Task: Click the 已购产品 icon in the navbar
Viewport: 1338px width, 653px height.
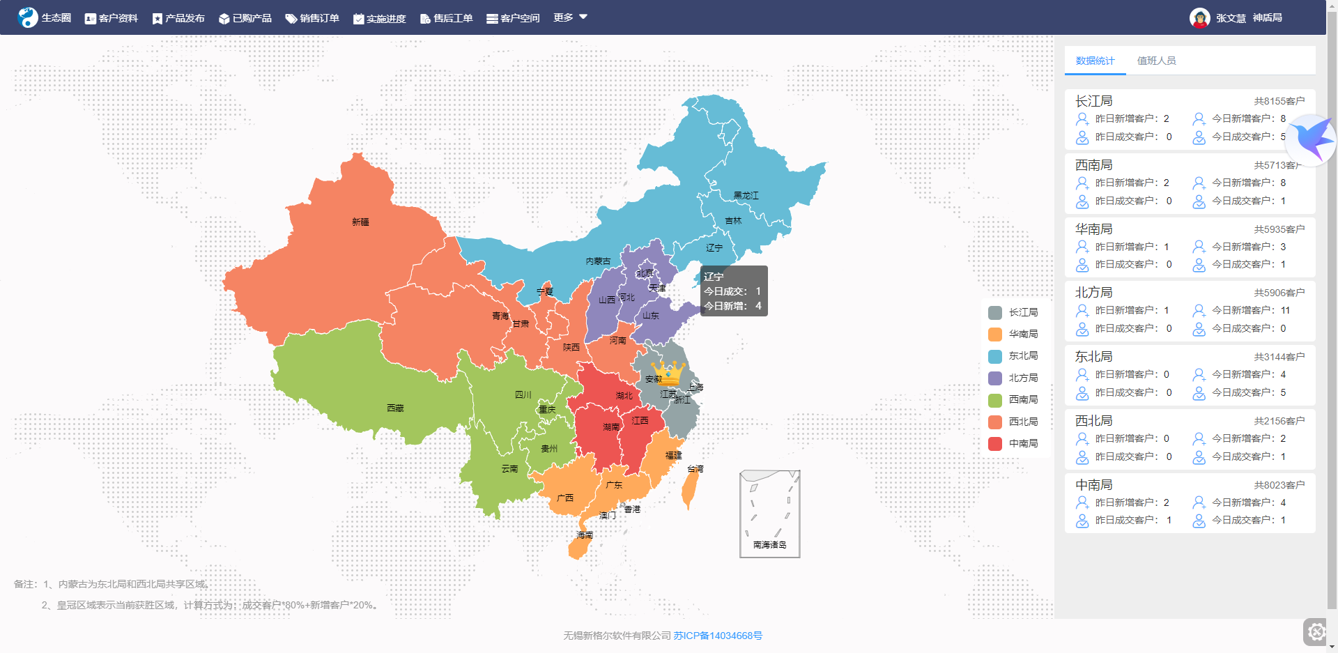Action: point(223,18)
